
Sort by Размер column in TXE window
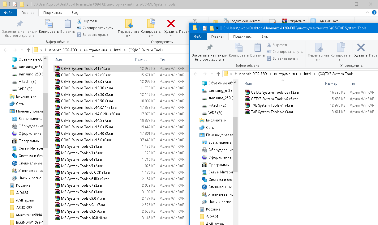tap(335, 83)
